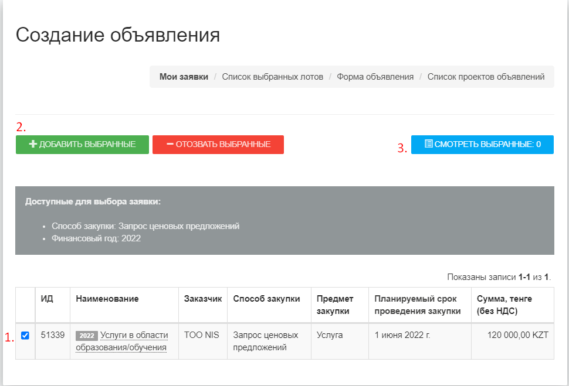Click the Предмет закупки column header
Viewport: 569px width, 386px height.
[x=335, y=305]
